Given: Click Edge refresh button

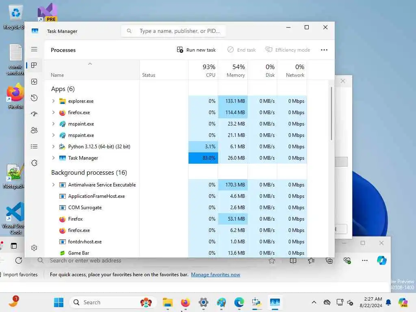Looking at the screenshot, I should 19,260.
